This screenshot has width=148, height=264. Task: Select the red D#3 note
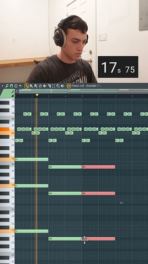(x=98, y=239)
